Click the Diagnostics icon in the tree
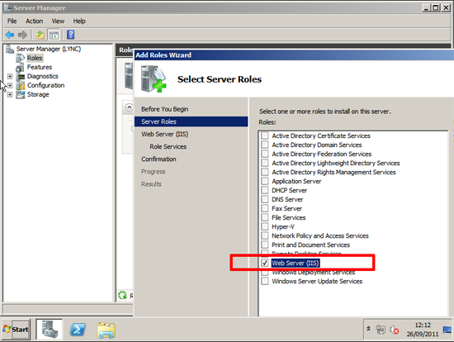The height and width of the screenshot is (342, 454). click(x=21, y=77)
